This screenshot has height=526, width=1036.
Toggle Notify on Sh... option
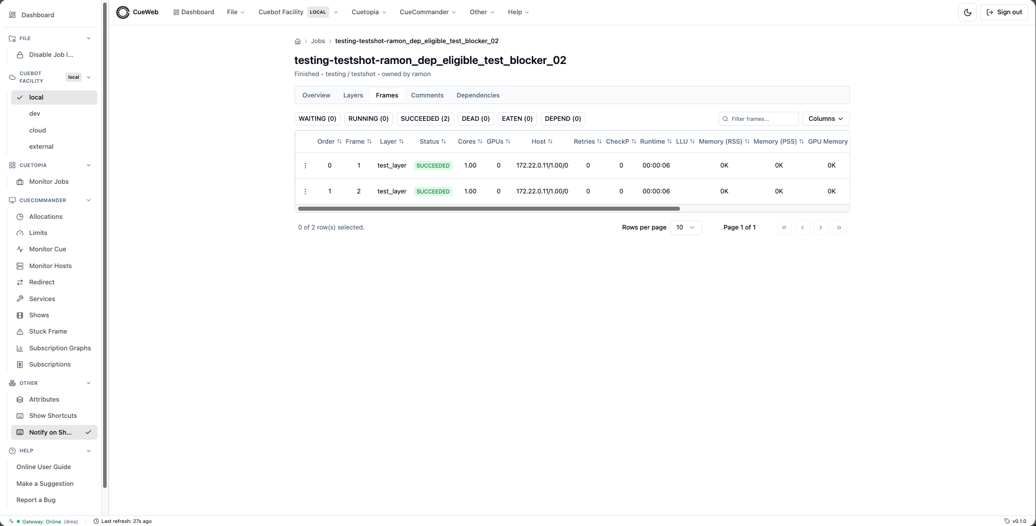click(54, 433)
